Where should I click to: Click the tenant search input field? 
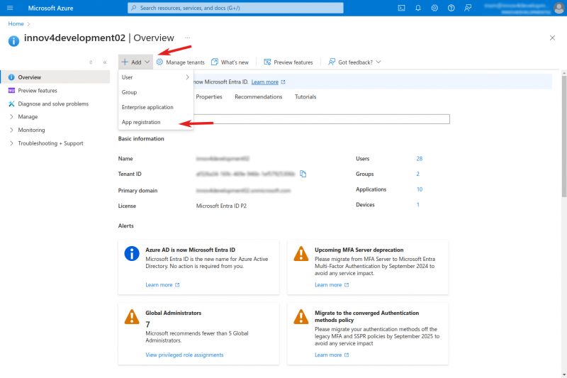(x=321, y=119)
